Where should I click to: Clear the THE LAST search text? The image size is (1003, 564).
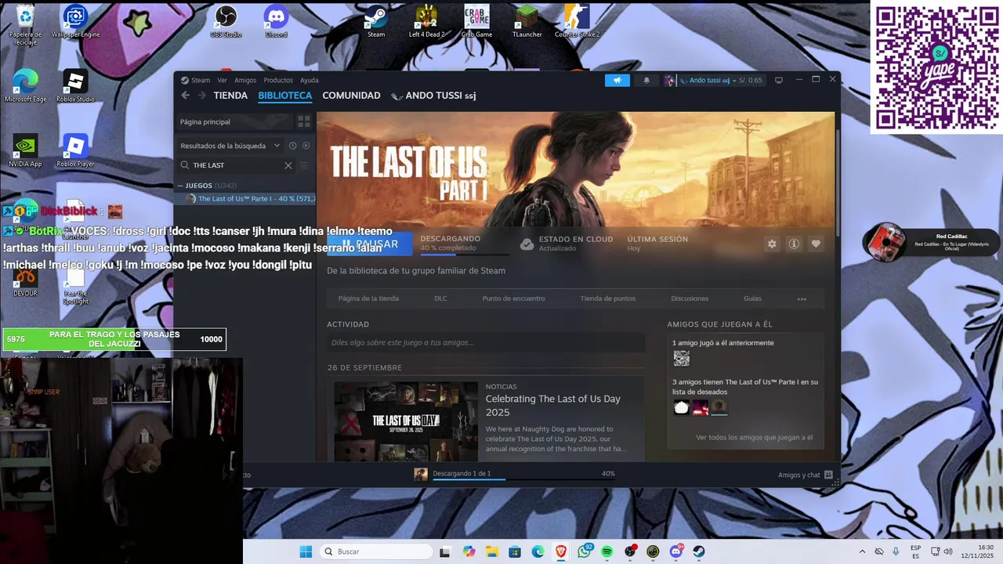pos(288,165)
